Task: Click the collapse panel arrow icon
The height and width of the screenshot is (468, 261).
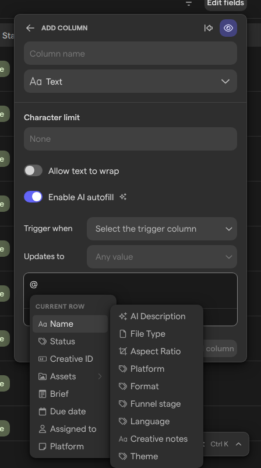Action: point(209,28)
